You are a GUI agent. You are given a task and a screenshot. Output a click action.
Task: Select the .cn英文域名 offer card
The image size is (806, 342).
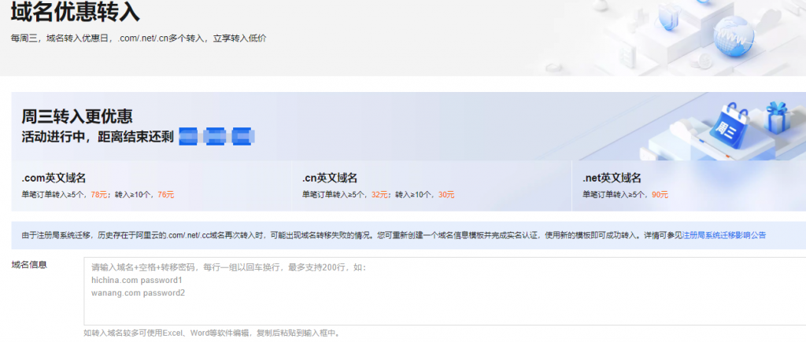[x=431, y=186]
